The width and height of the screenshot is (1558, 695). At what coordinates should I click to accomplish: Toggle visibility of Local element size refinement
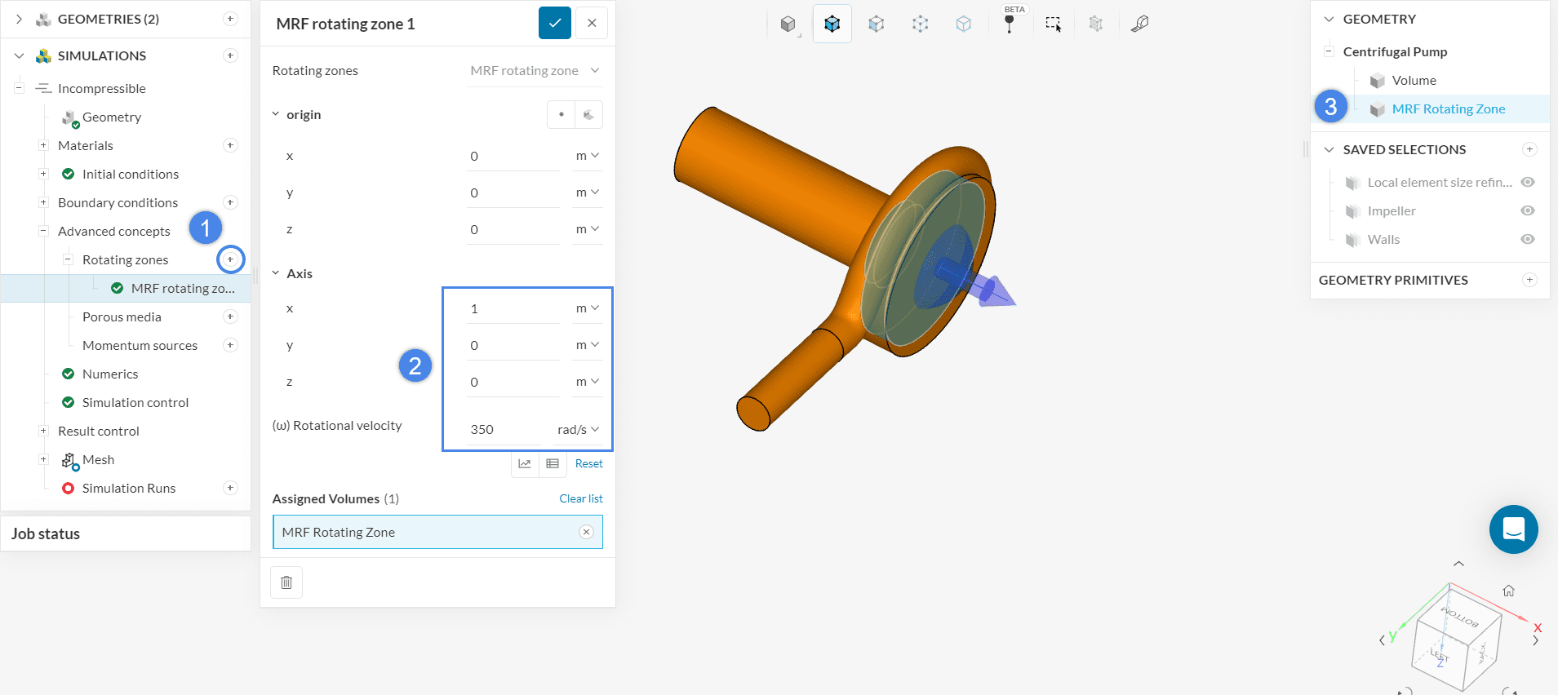[x=1528, y=182]
